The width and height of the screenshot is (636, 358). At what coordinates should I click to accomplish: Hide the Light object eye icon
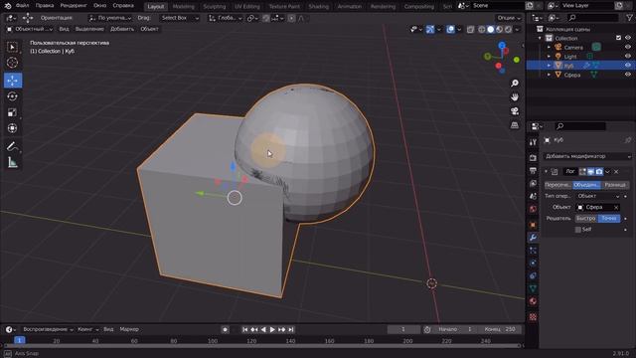tap(628, 57)
